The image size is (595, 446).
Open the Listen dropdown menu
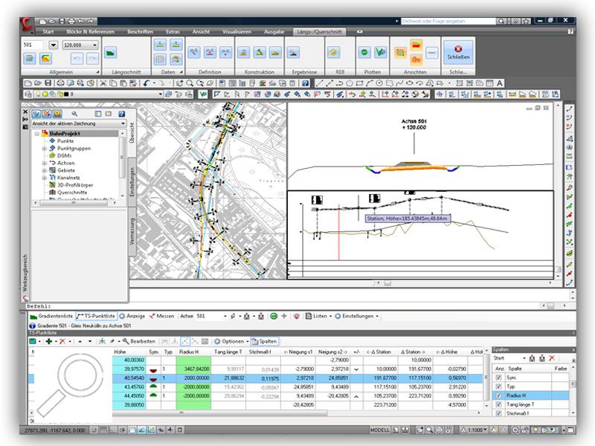[x=319, y=316]
